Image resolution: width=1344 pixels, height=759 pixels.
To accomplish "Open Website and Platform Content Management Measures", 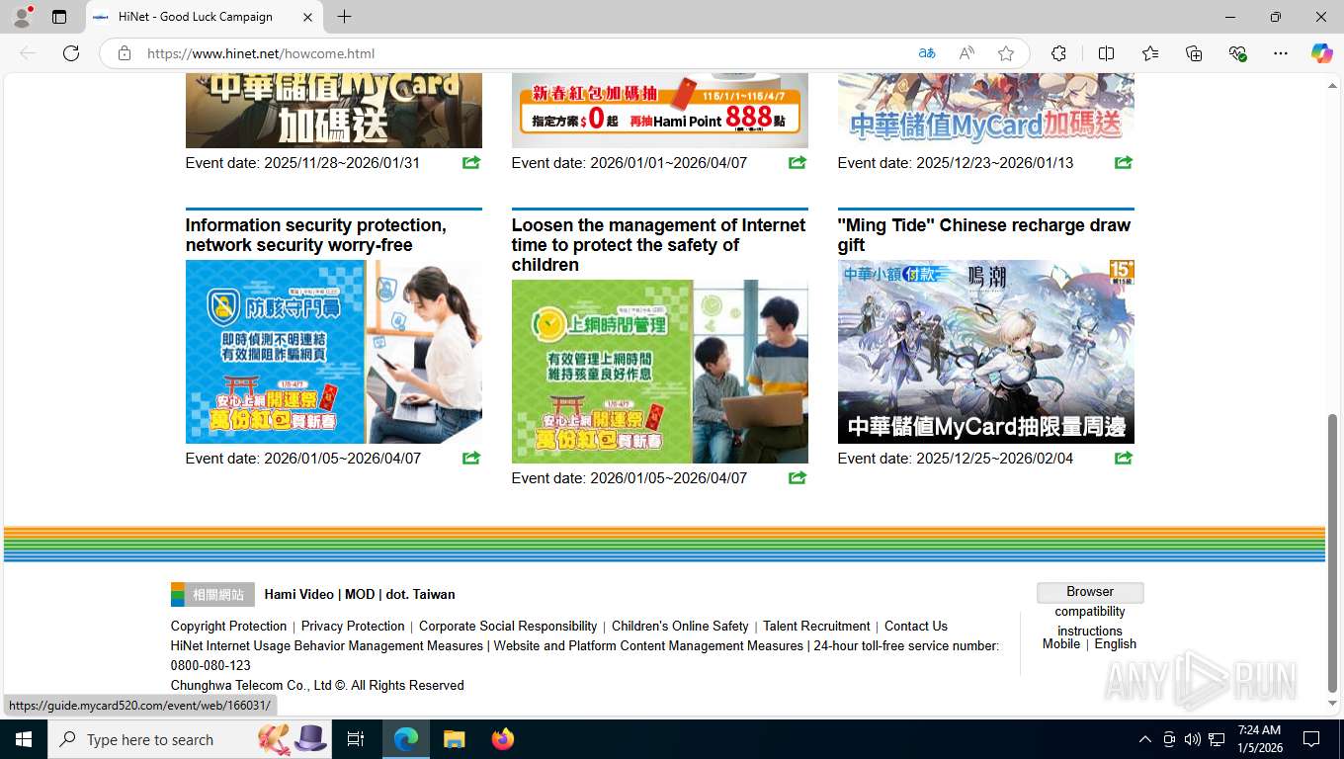I will click(x=648, y=645).
